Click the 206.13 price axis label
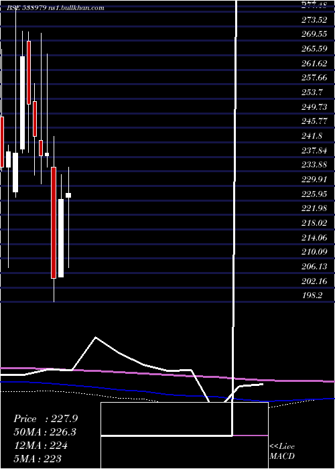This screenshot has height=469, width=335. tap(314, 267)
